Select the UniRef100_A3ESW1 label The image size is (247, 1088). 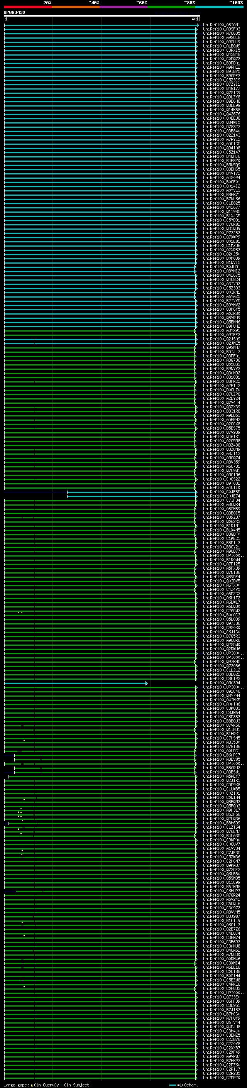click(221, 773)
